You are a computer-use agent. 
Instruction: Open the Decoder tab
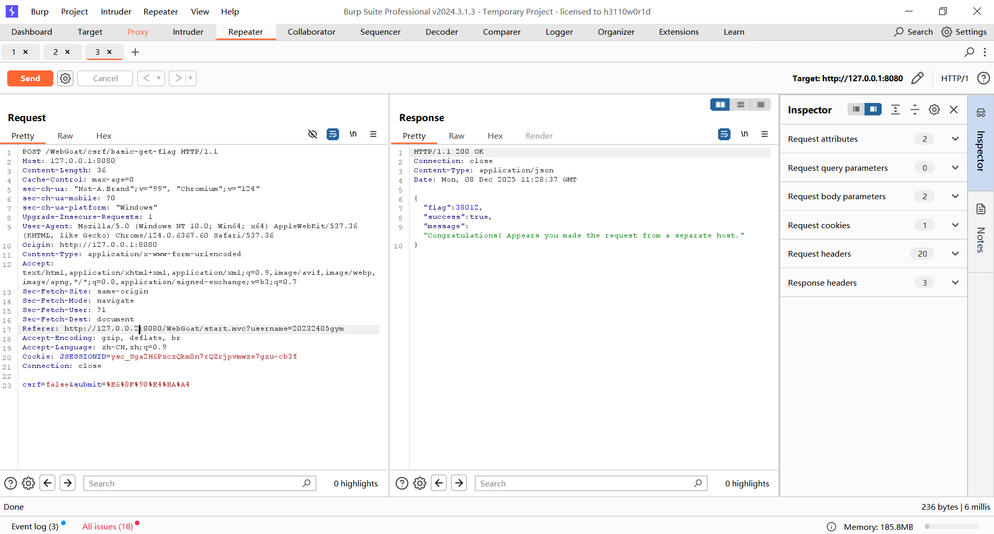click(x=442, y=32)
